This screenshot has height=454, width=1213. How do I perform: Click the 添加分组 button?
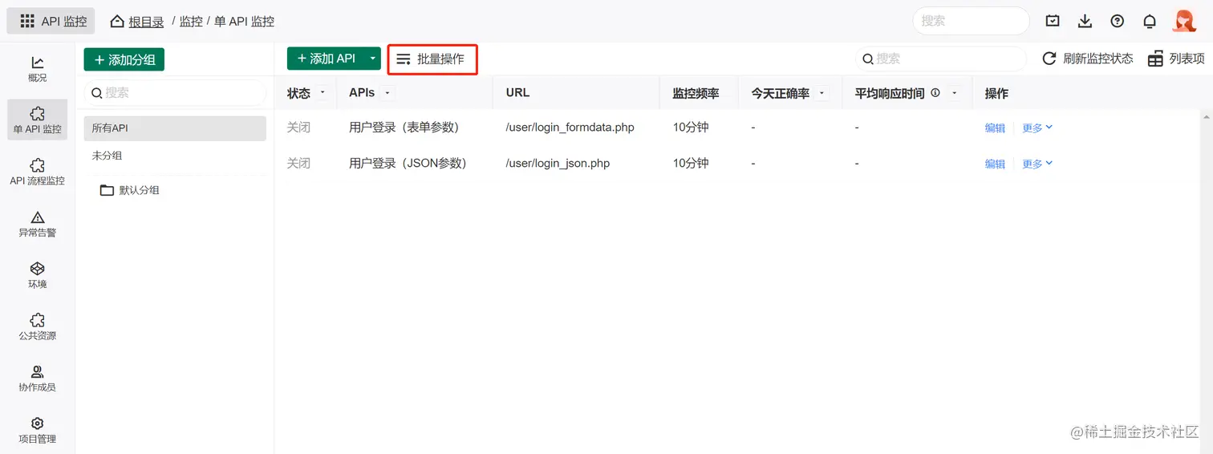[x=124, y=59]
